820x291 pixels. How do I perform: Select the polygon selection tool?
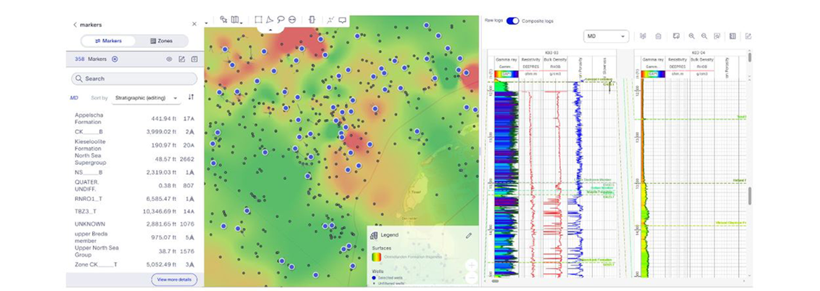tap(268, 20)
